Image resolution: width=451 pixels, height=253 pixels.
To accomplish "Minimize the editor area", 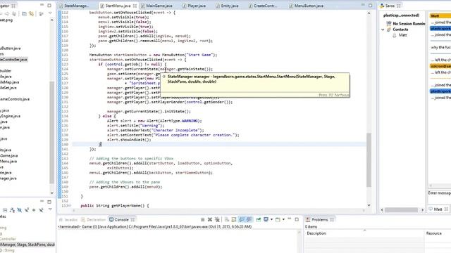I will pyautogui.click(x=363, y=5).
